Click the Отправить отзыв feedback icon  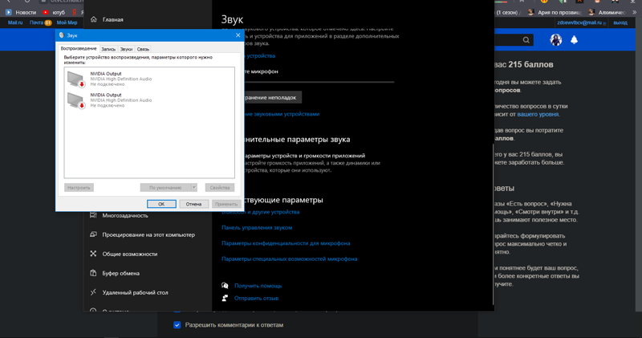click(x=225, y=298)
